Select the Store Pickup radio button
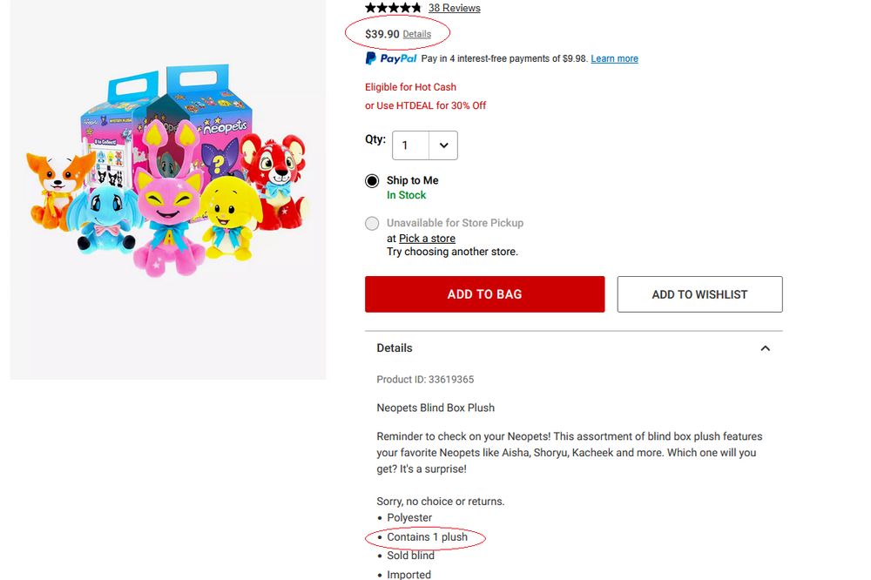Image resolution: width=871 pixels, height=580 pixels. pyautogui.click(x=372, y=223)
